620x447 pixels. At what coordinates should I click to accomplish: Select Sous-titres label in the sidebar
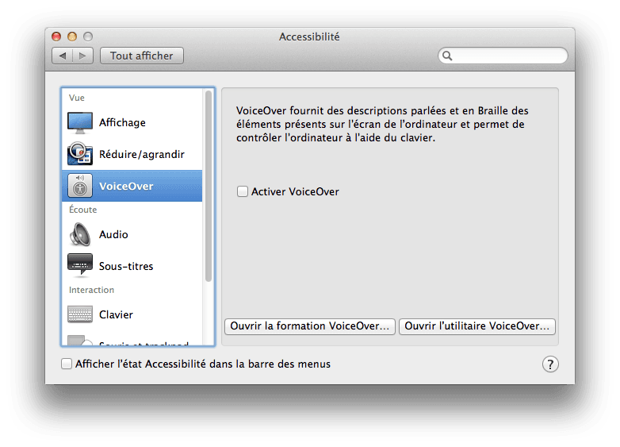tap(126, 266)
